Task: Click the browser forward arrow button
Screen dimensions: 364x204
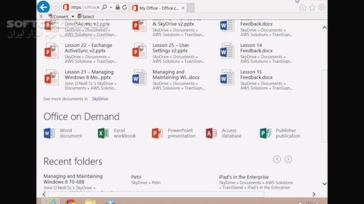Action: pos(55,7)
